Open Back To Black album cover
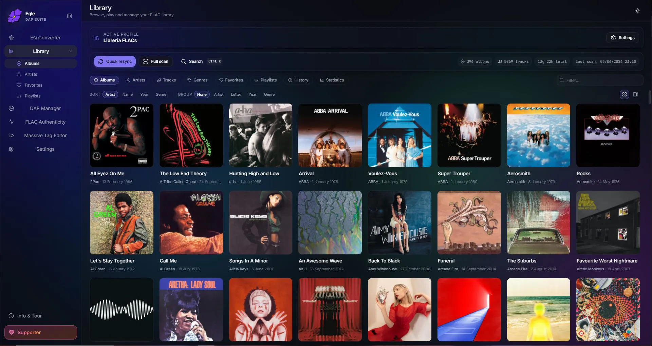 pos(399,222)
